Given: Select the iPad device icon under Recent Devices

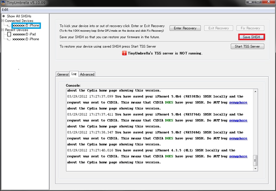Looking at the screenshot, I should pyautogui.click(x=9, y=34).
